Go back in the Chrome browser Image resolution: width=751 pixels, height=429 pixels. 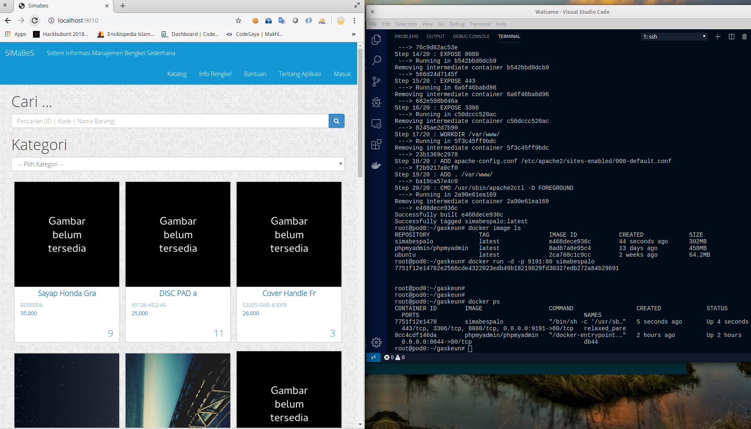8,20
